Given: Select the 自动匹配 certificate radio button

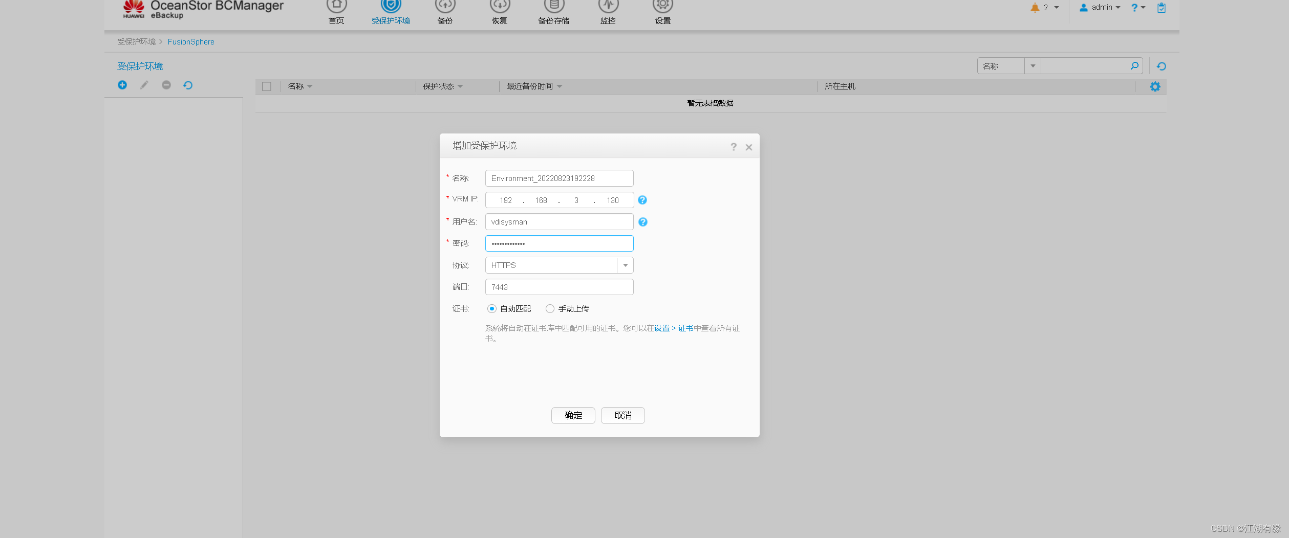Looking at the screenshot, I should [492, 308].
